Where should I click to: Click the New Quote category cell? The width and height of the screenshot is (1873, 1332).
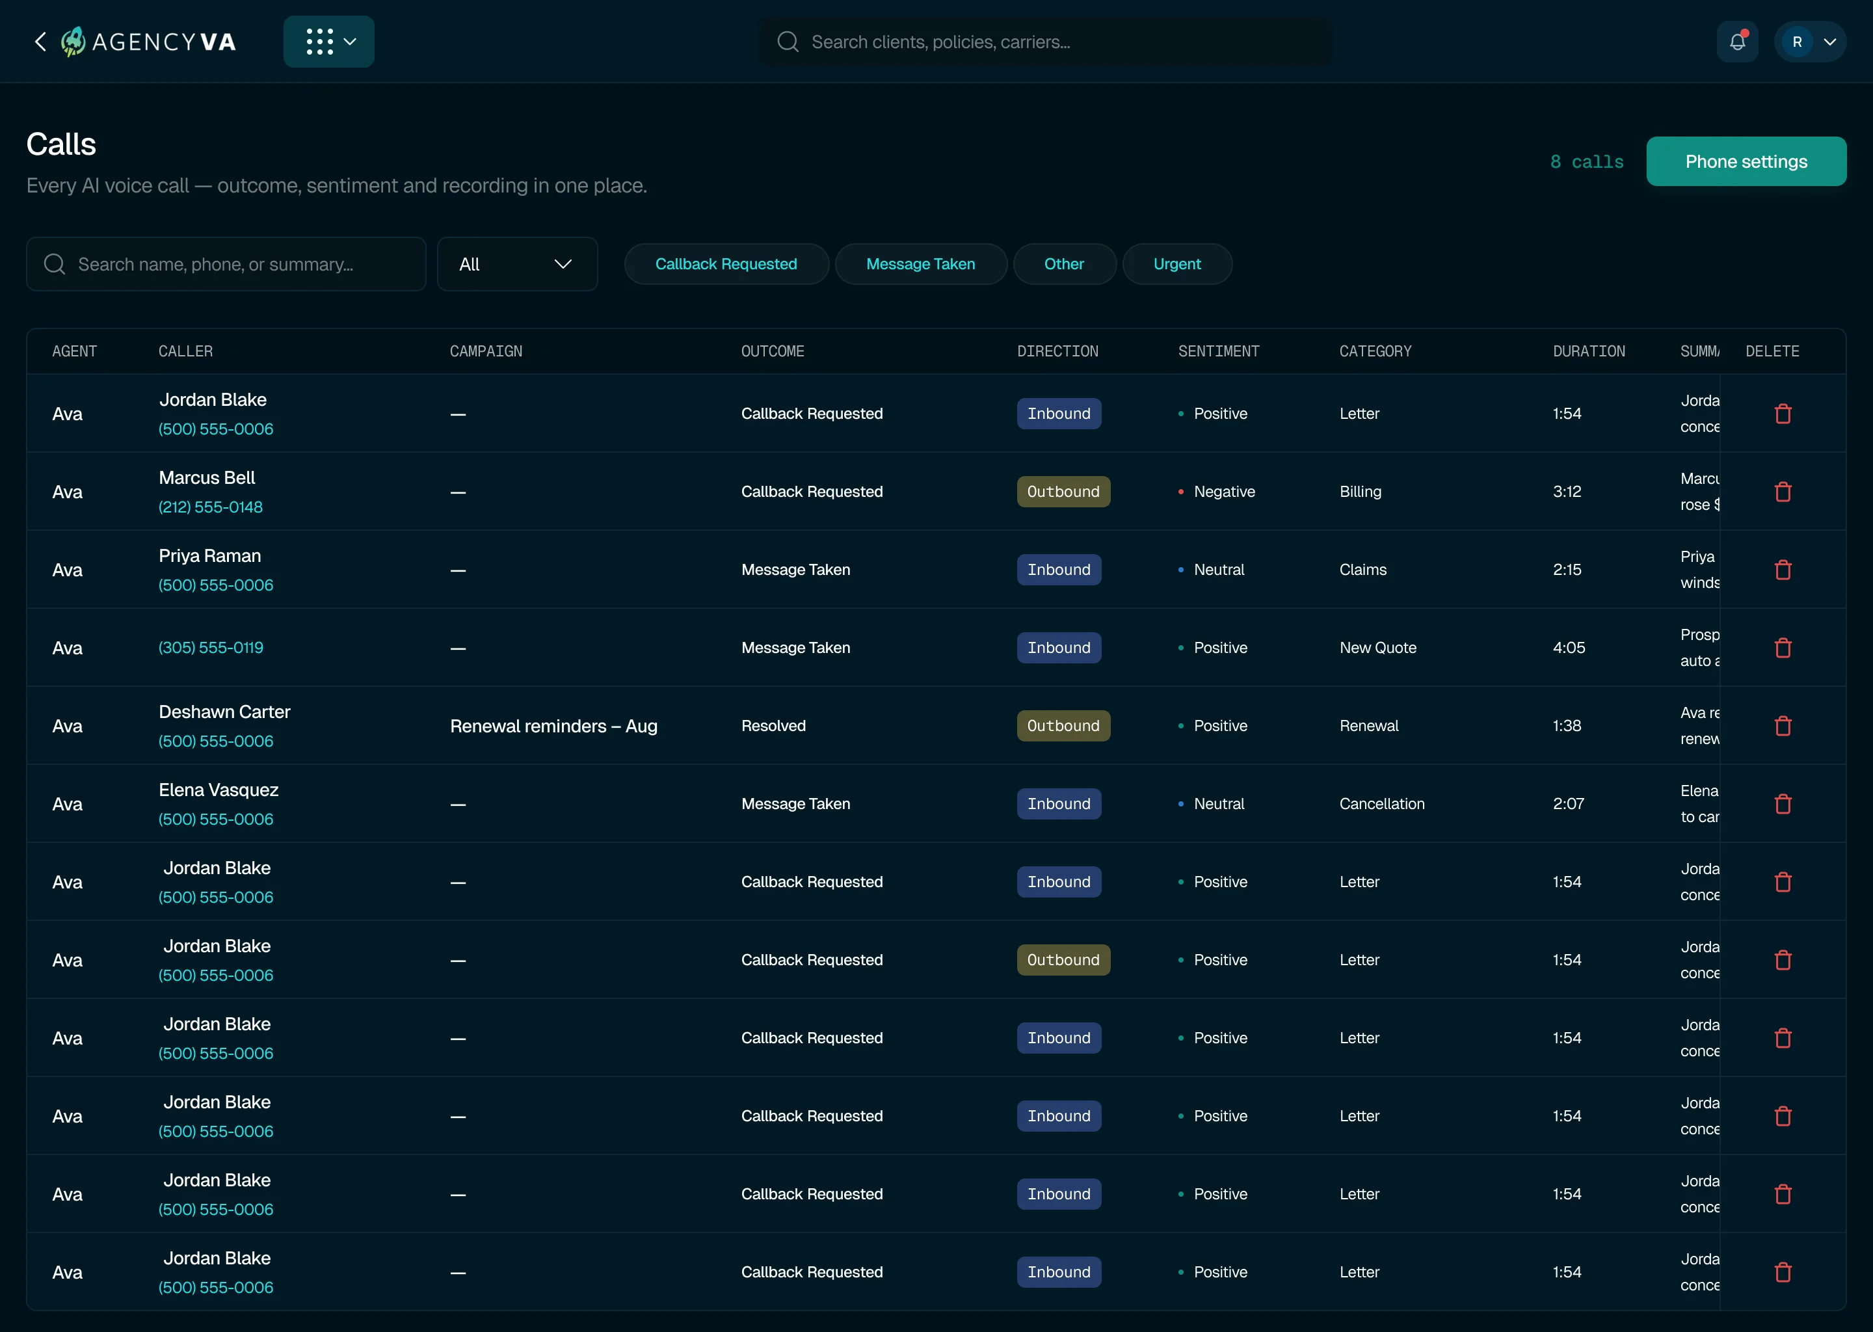(x=1377, y=647)
